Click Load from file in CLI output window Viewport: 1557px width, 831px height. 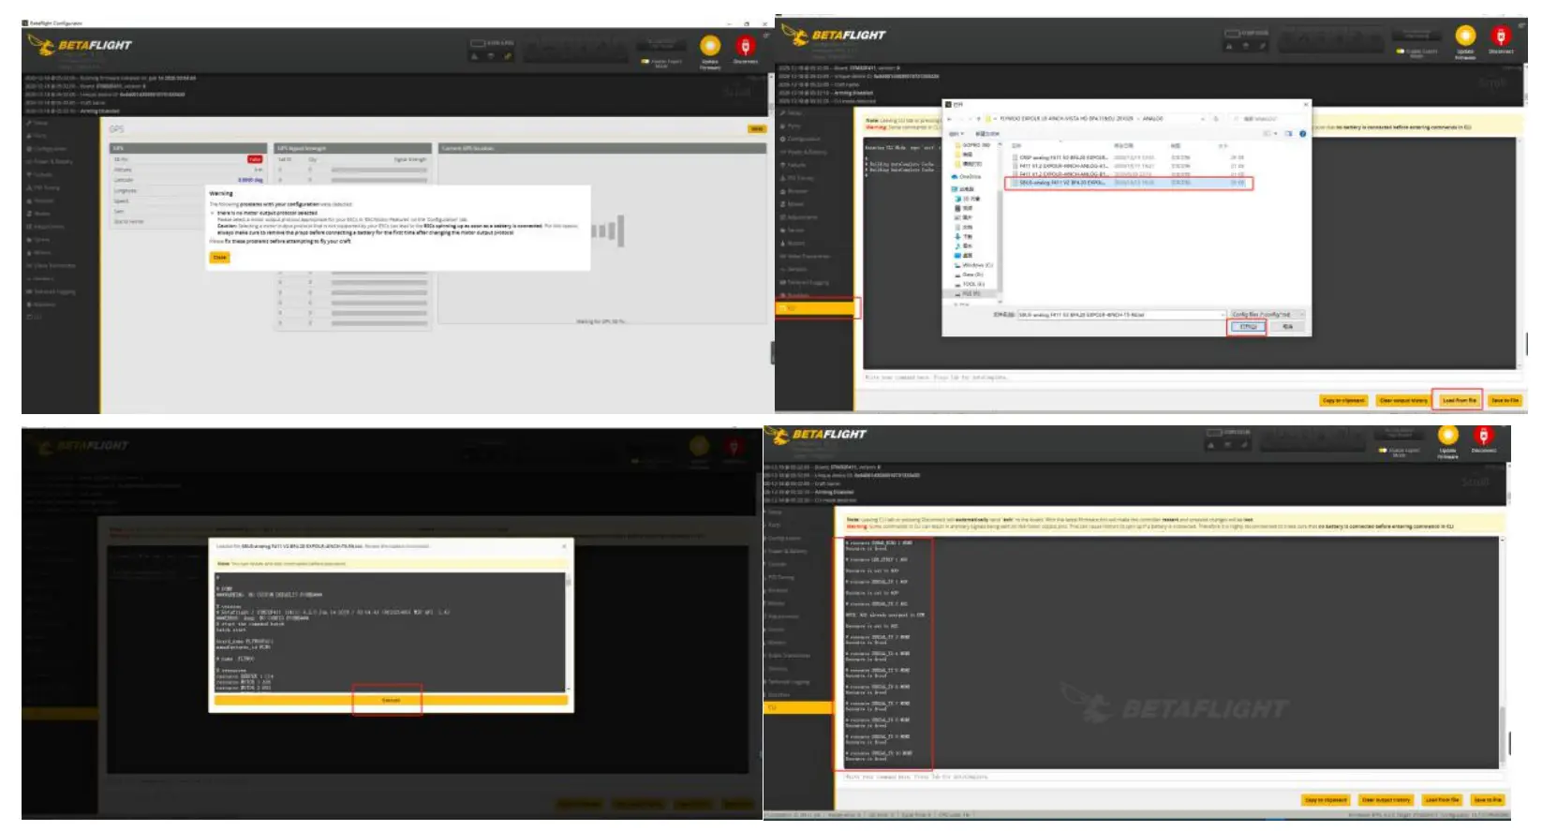(x=1442, y=800)
